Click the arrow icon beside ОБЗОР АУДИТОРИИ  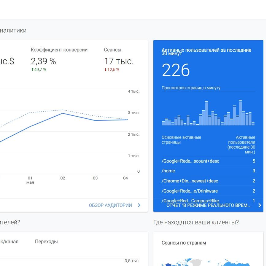139,205
